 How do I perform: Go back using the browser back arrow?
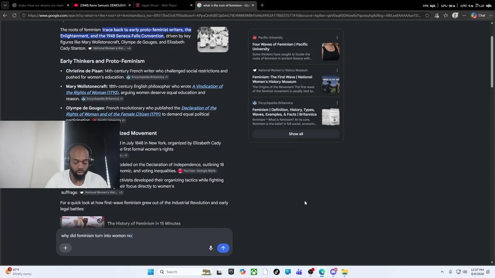pos(5,15)
